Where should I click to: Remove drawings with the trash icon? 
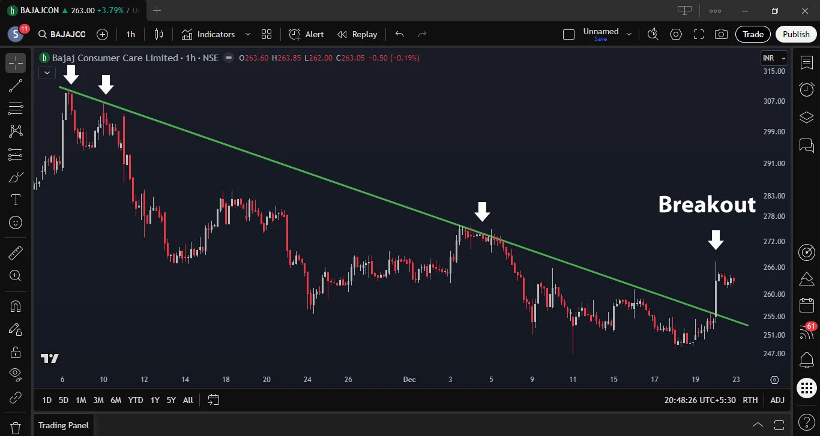(x=16, y=428)
